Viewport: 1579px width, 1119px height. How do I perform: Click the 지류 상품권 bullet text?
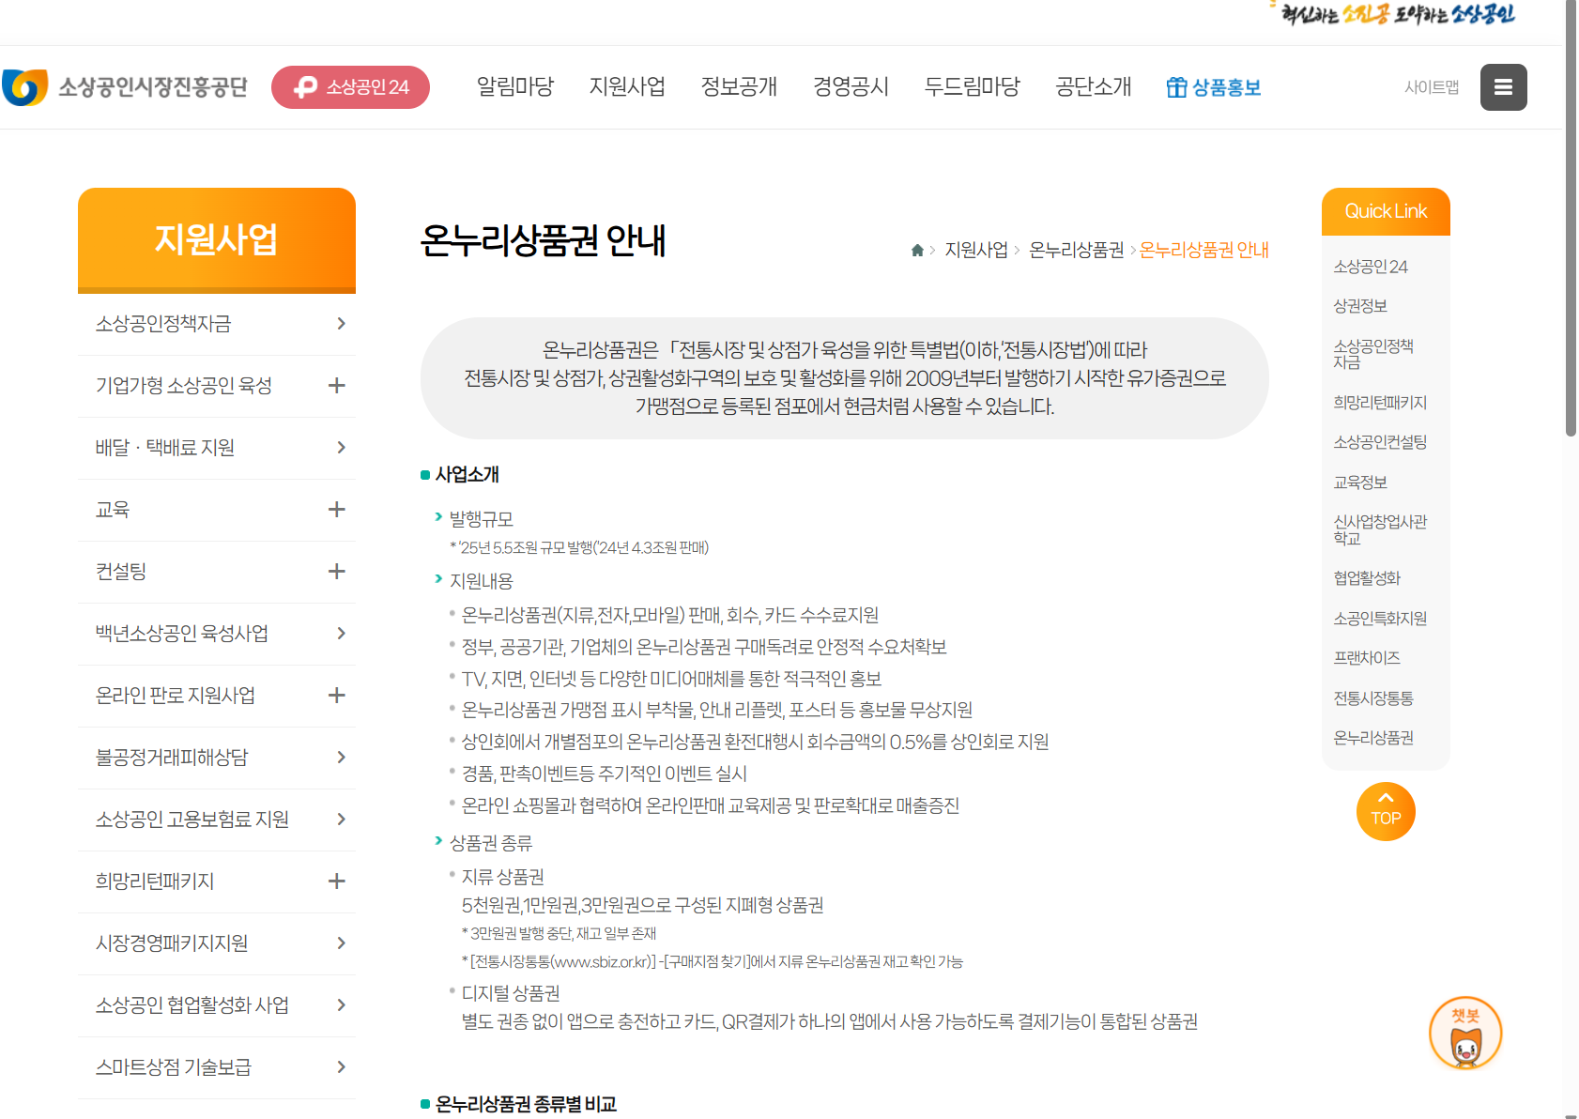click(x=503, y=877)
